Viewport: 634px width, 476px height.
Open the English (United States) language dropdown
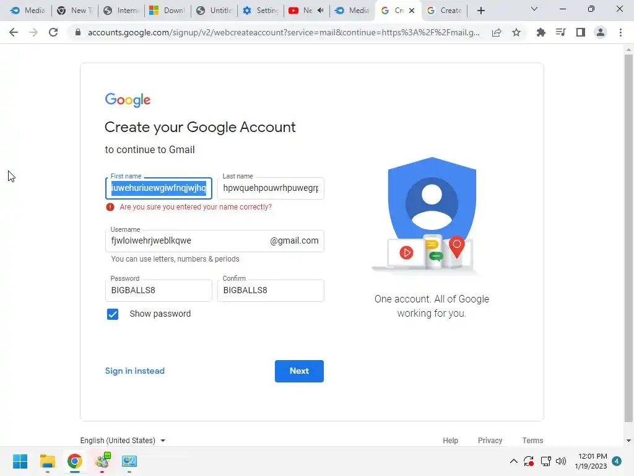[123, 441]
